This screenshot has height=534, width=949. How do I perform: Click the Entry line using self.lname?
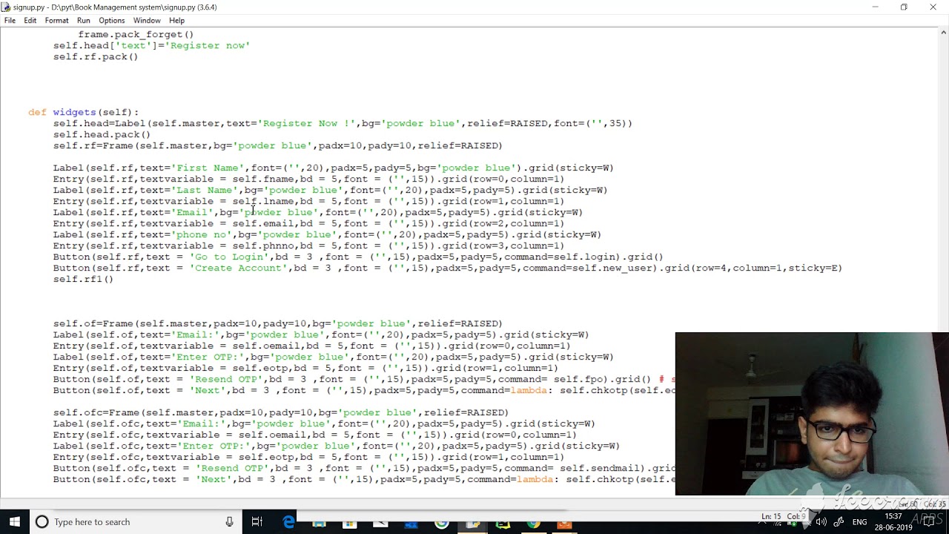(x=308, y=201)
